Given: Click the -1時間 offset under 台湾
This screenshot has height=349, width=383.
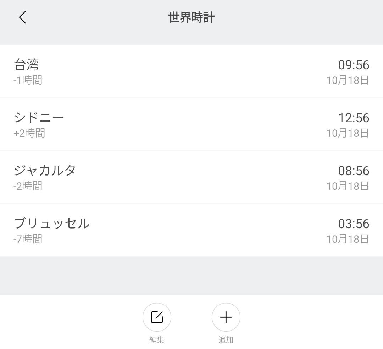Looking at the screenshot, I should (x=28, y=80).
